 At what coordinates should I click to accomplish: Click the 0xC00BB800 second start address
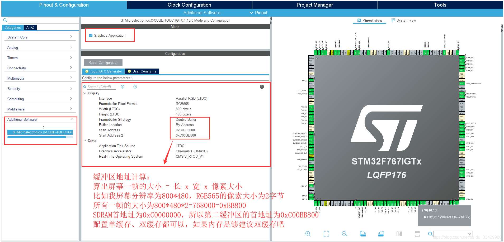(186, 135)
